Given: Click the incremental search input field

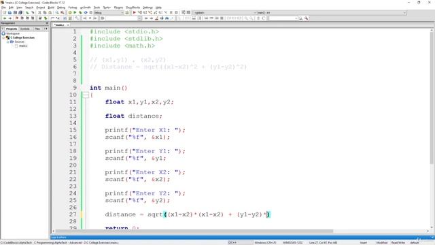Looking at the screenshot, I should [122, 18].
